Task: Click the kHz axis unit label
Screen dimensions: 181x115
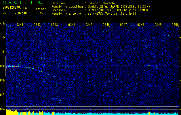Action: click(x=3, y=23)
